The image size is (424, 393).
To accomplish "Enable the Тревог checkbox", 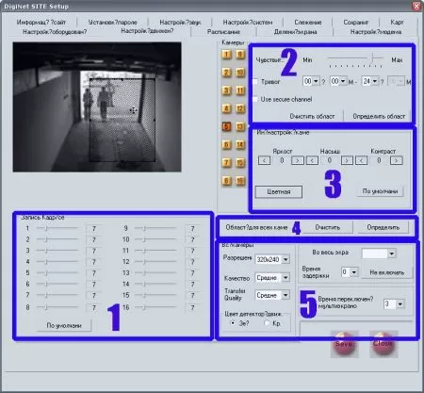I will [x=255, y=82].
